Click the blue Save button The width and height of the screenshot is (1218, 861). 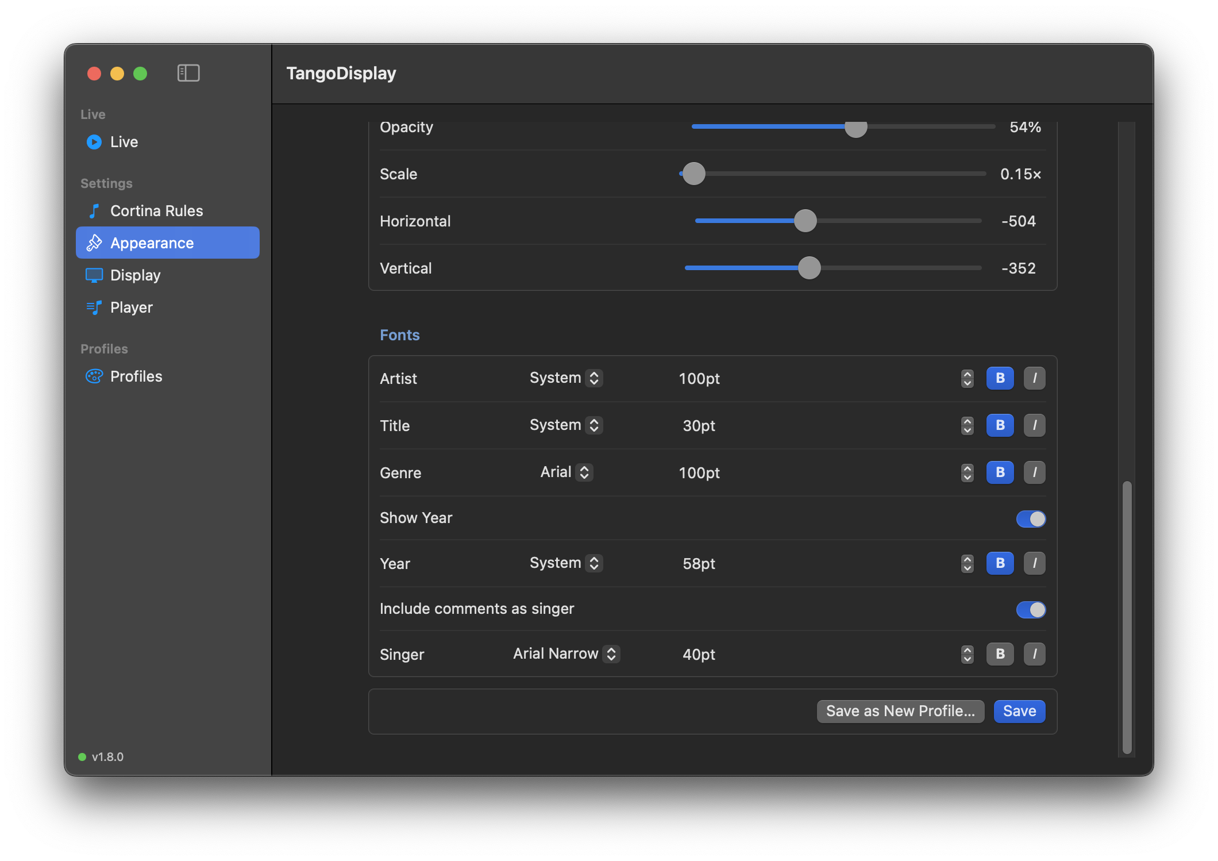tap(1020, 712)
